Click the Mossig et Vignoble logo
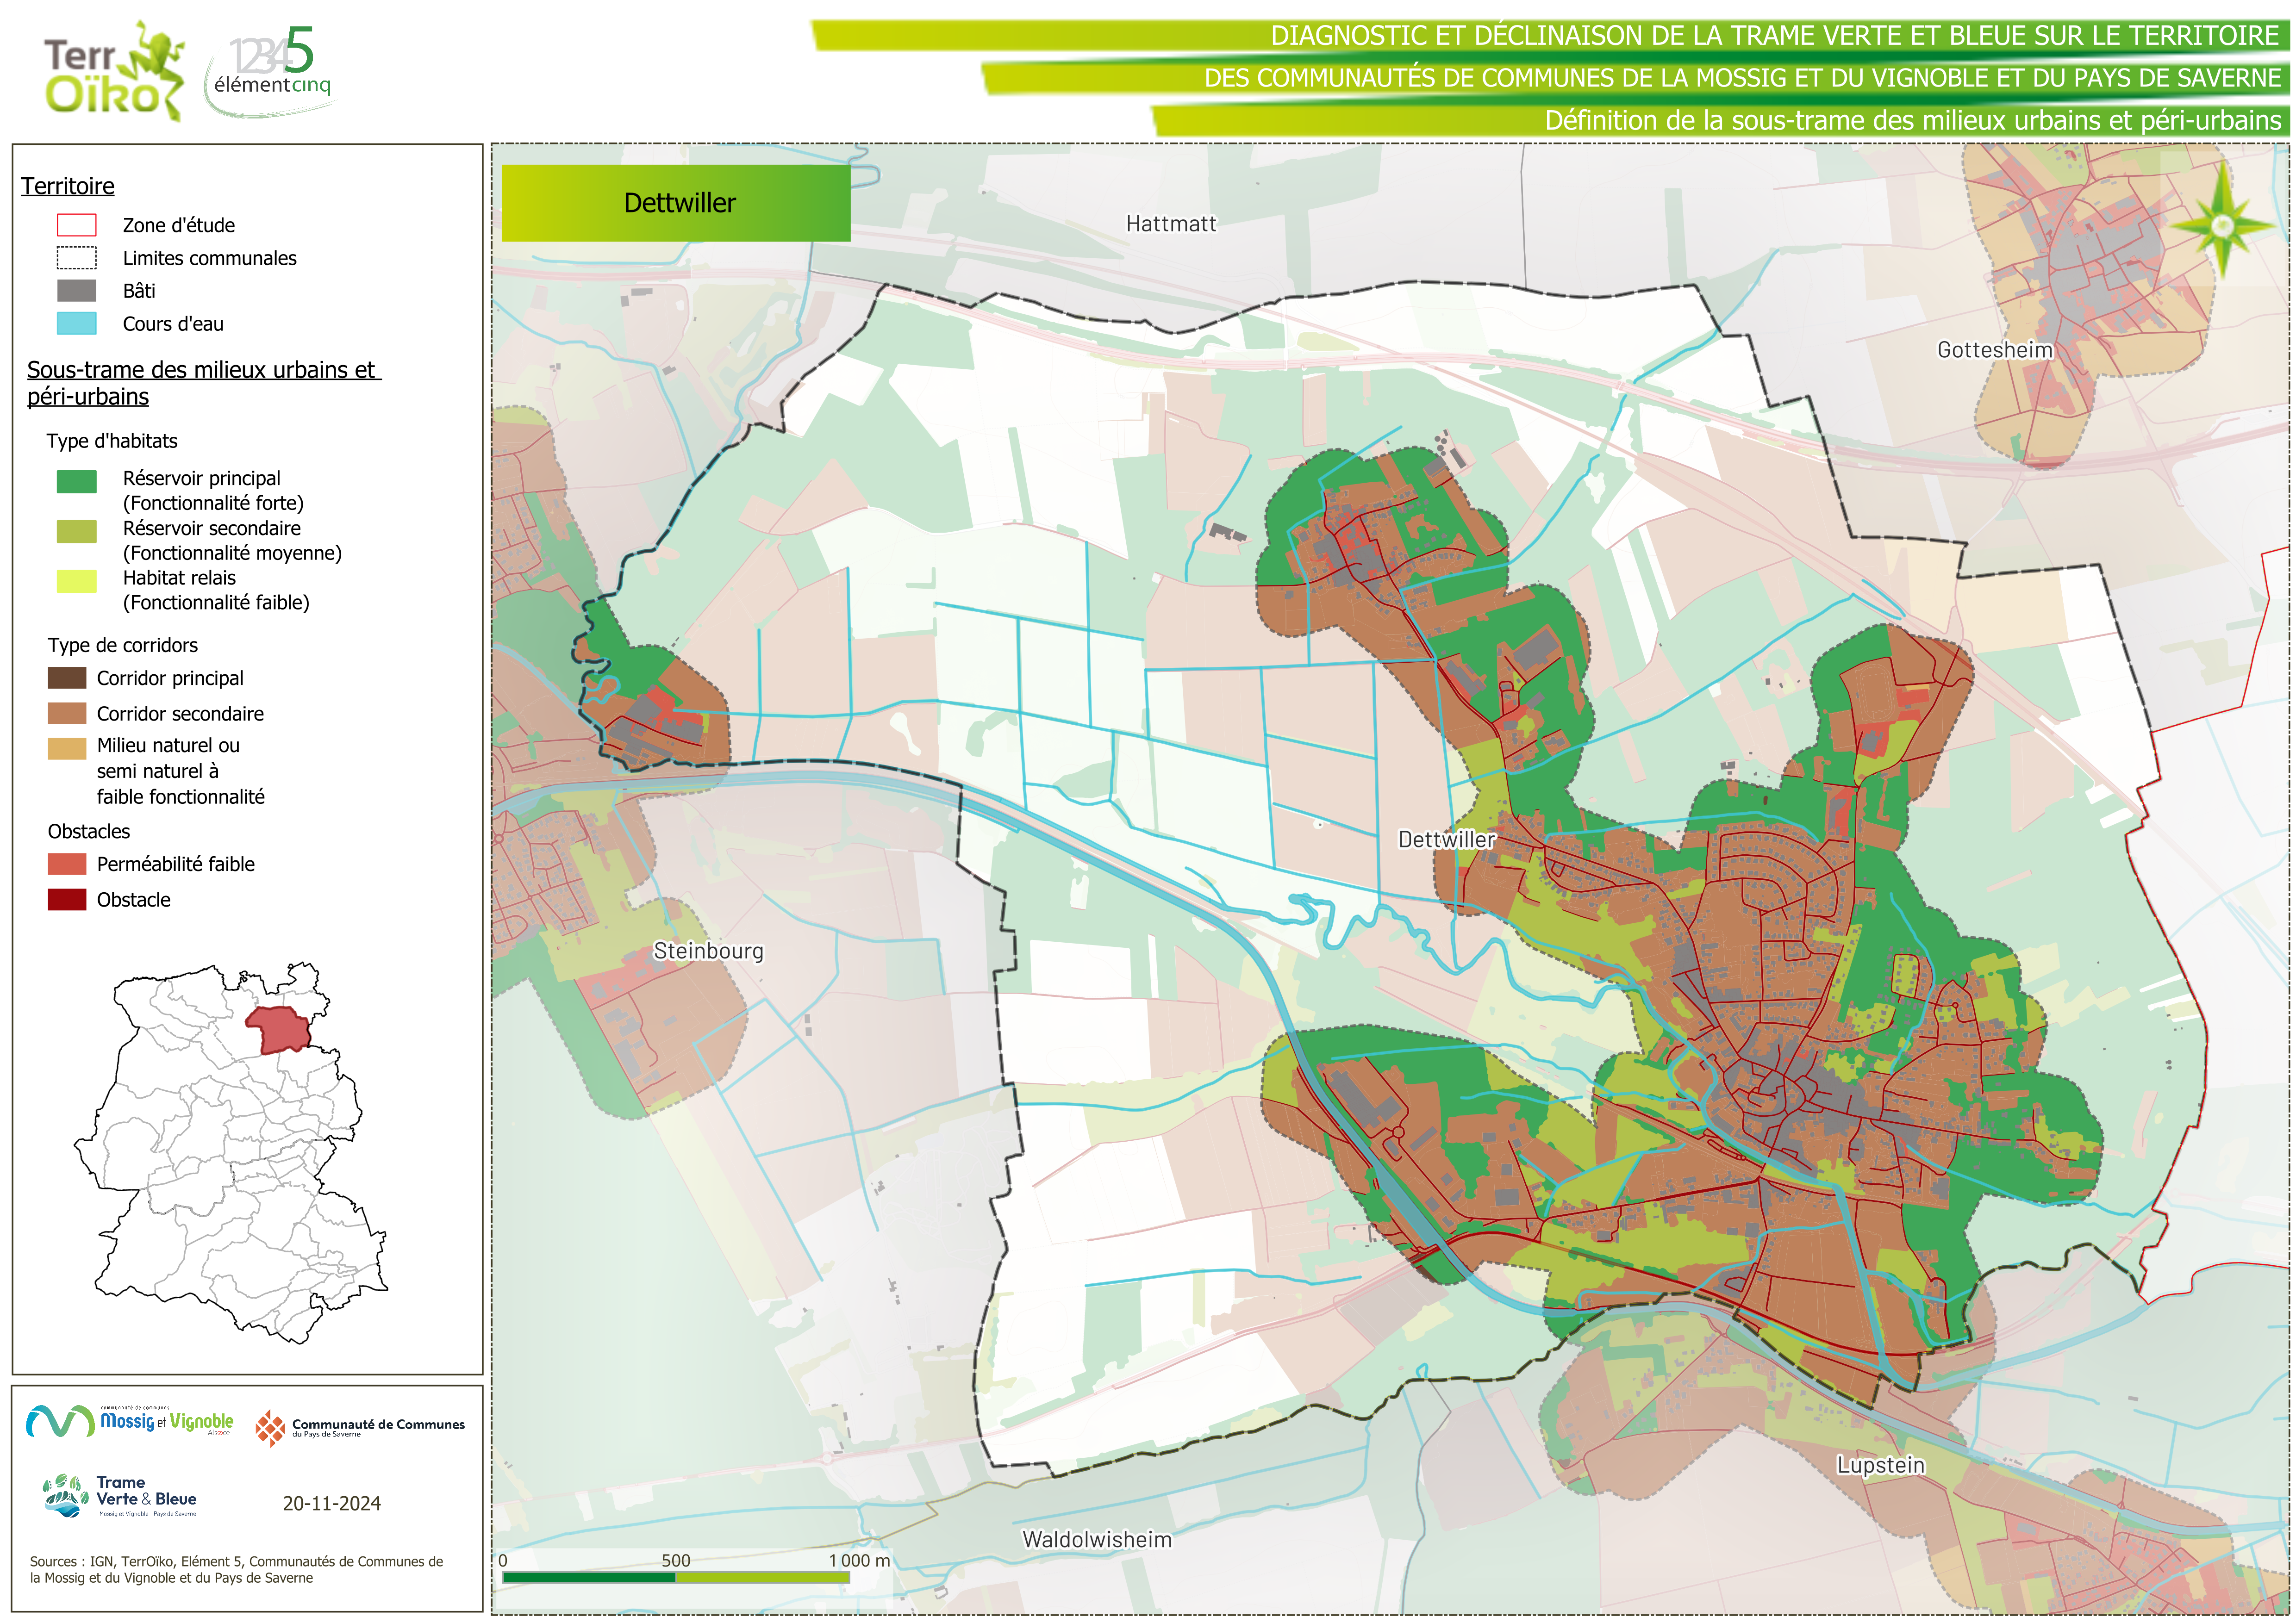This screenshot has height=1623, width=2296. click(x=130, y=1421)
